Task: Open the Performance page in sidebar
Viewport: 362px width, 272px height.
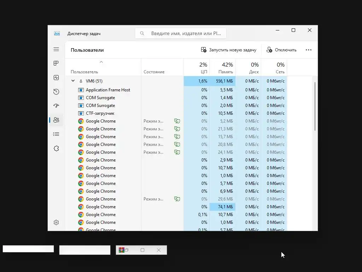Action: pos(56,78)
